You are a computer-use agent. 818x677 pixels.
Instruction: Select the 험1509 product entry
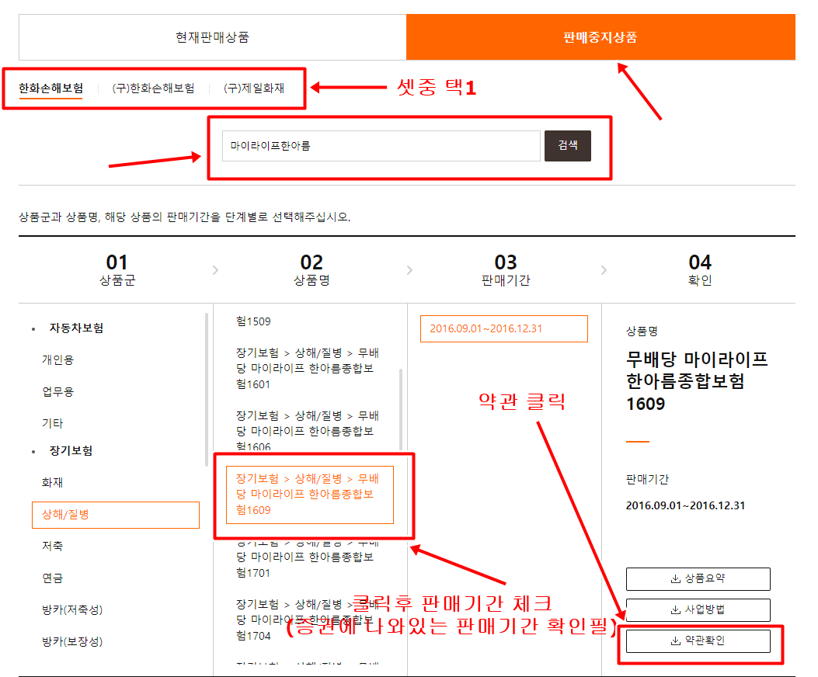click(x=253, y=321)
